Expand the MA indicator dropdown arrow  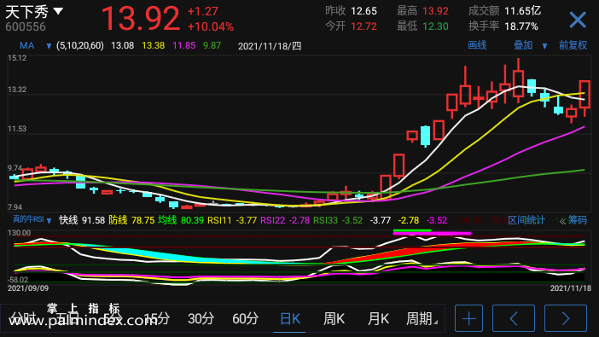(49, 46)
